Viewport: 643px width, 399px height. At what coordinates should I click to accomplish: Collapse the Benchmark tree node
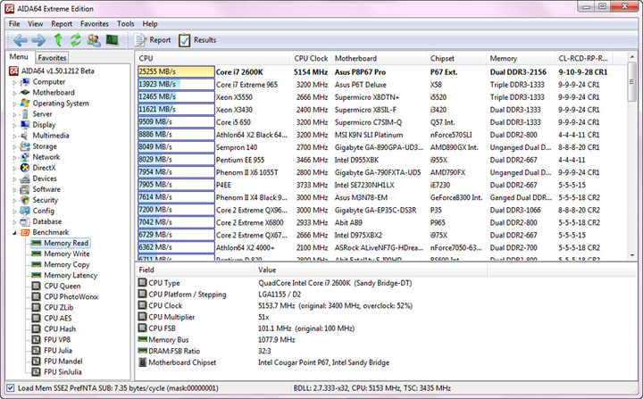[14, 233]
